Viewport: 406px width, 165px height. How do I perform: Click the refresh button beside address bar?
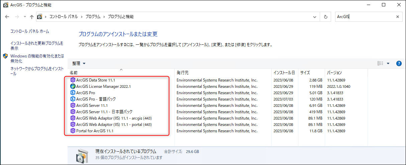click(325, 17)
